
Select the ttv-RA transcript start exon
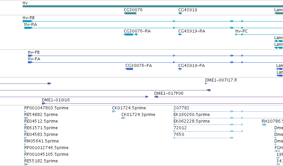pos(28,28)
